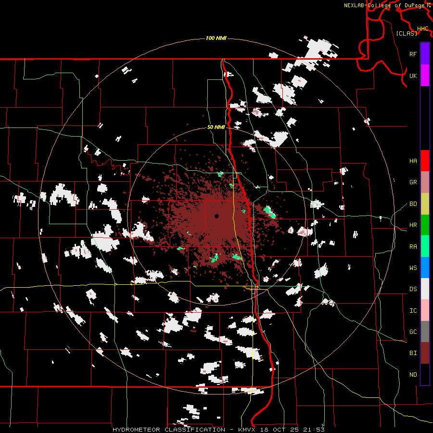Viewport: 433px width, 433px height.
Task: Click the UK magenta color swatch in legend
Action: click(425, 76)
